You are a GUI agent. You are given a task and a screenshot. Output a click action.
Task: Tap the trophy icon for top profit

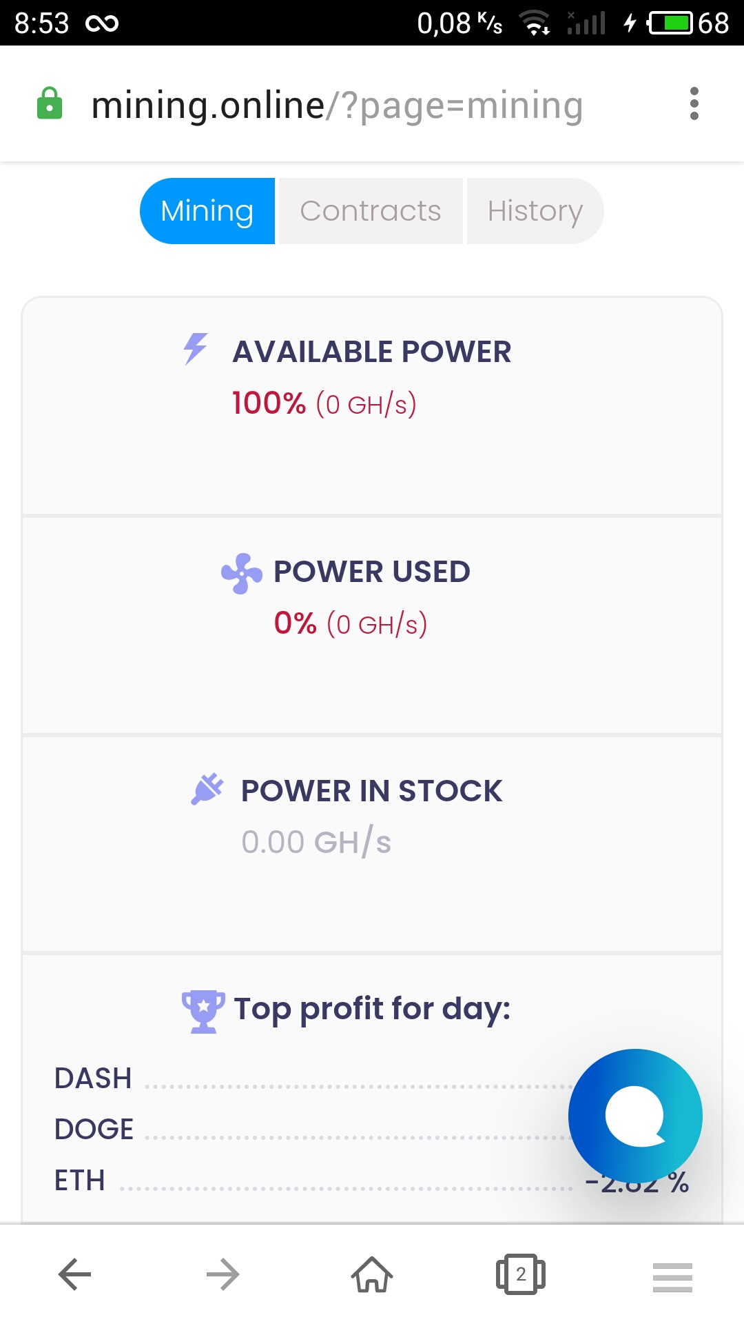(x=203, y=1011)
